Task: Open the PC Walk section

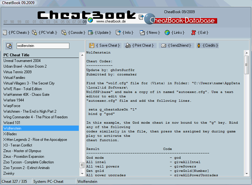Action: (48, 33)
